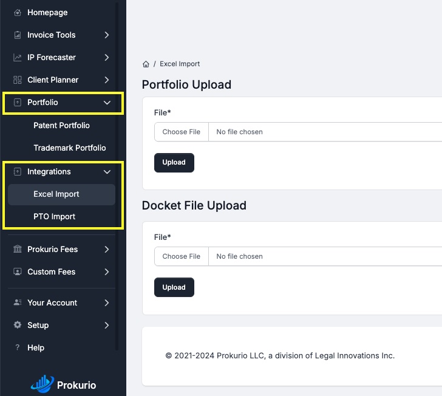Click the File* label in Portfolio Upload

pos(162,112)
